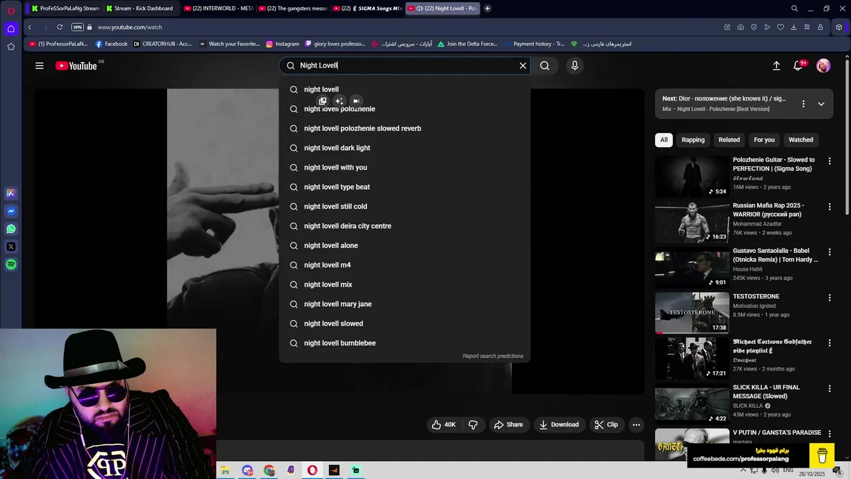
Task: Open Spotify in Opera sidebar
Action: [11, 265]
